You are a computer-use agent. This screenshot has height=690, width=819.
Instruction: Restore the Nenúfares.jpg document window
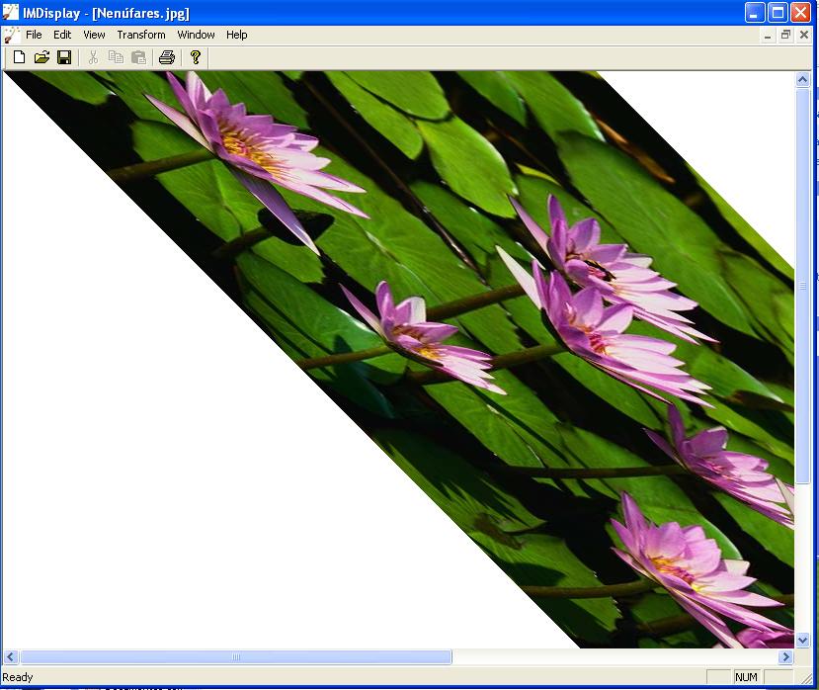(785, 35)
